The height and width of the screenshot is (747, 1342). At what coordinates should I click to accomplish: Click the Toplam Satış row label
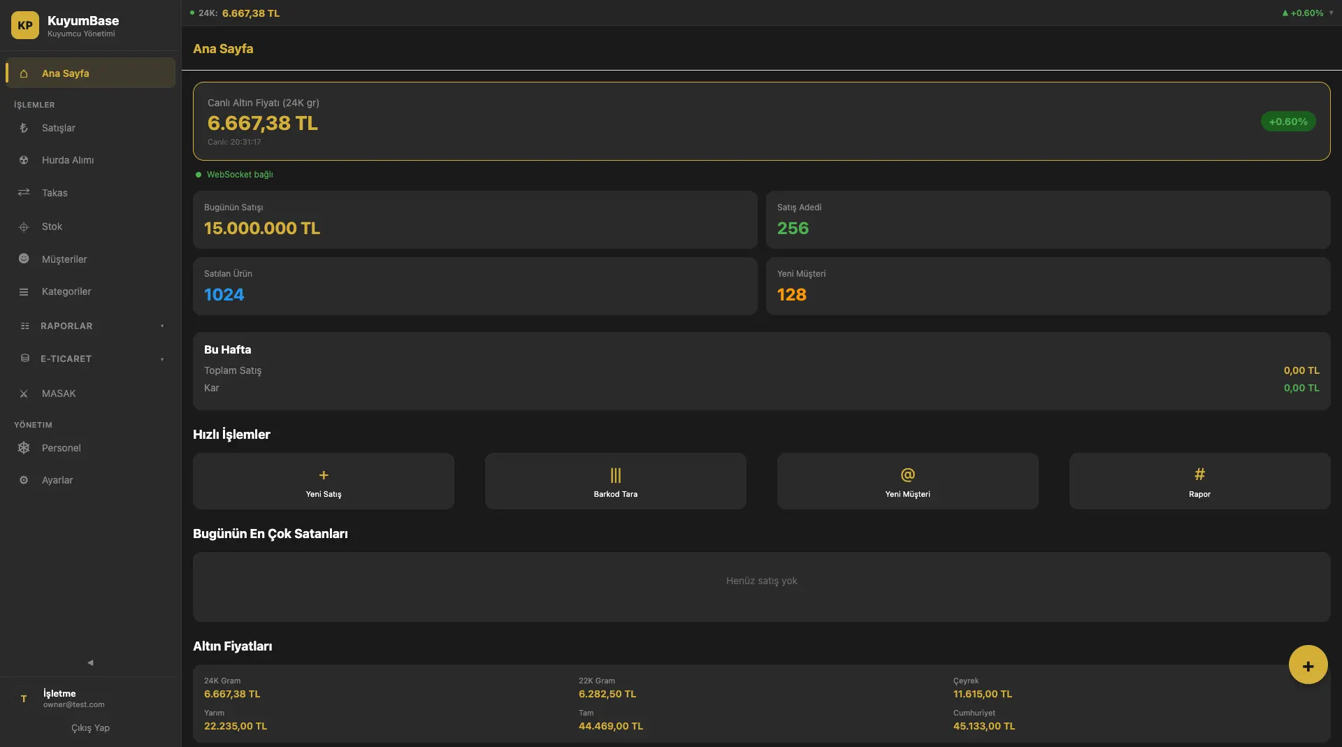tap(233, 370)
